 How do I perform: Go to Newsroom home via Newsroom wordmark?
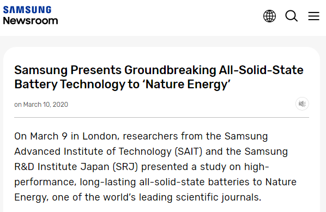31,21
